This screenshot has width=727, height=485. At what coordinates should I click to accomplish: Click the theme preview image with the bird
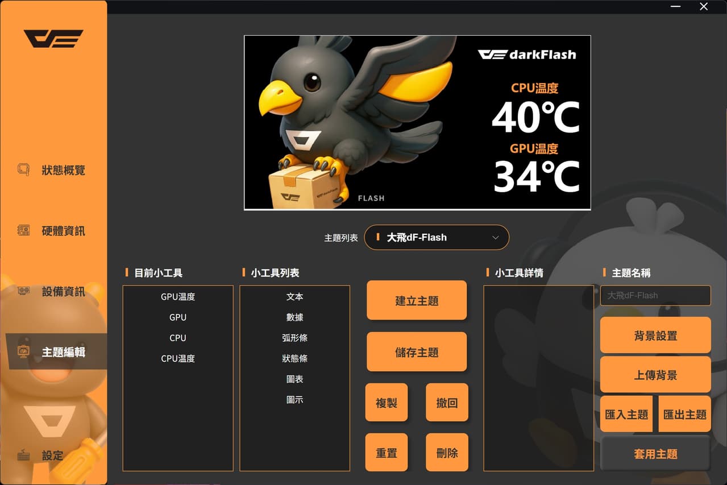pyautogui.click(x=417, y=122)
